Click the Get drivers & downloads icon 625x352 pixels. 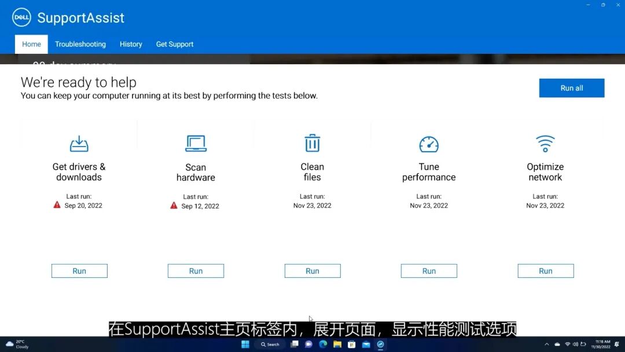[79, 144]
